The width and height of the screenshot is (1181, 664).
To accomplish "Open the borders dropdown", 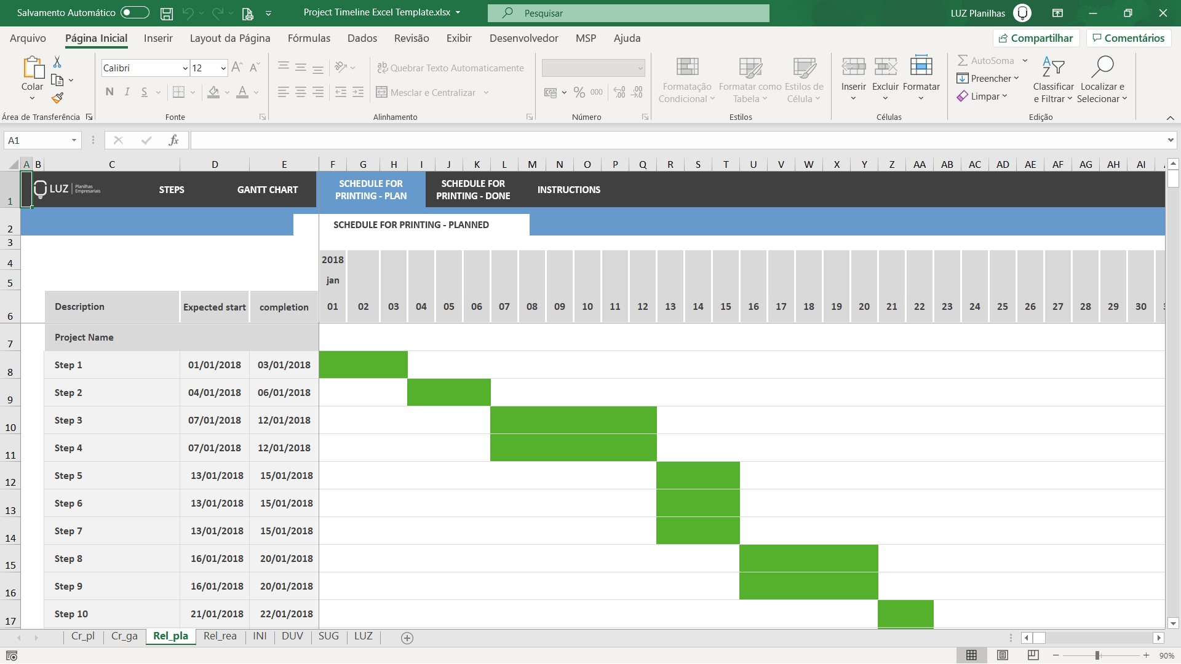I will [191, 92].
